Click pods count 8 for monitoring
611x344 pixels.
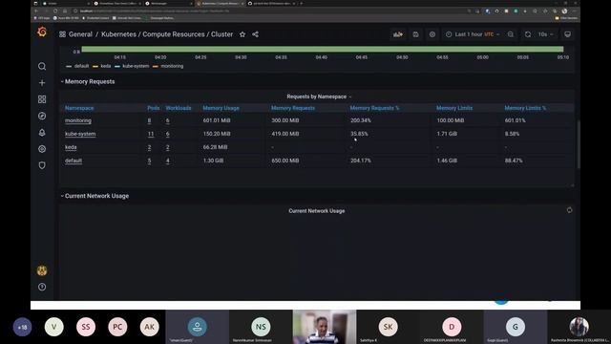pos(149,120)
